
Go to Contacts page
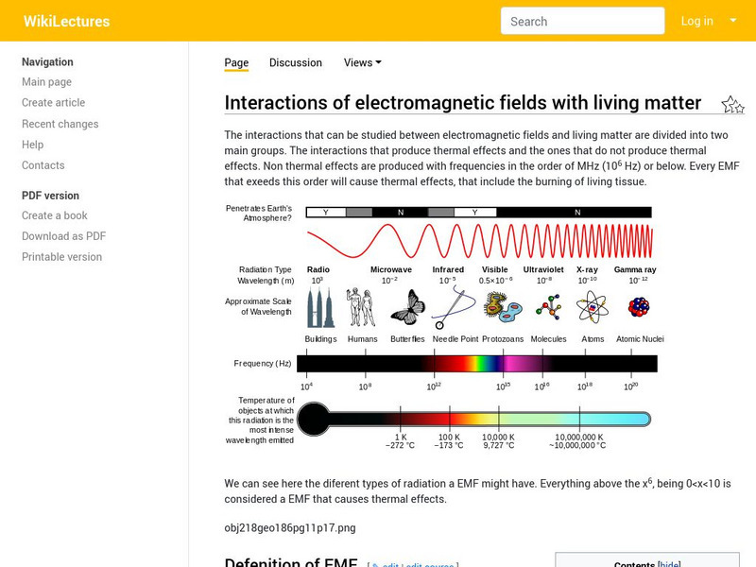point(43,165)
